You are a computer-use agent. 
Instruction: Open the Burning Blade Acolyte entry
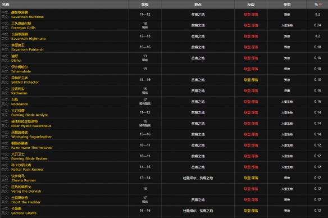click(30, 115)
